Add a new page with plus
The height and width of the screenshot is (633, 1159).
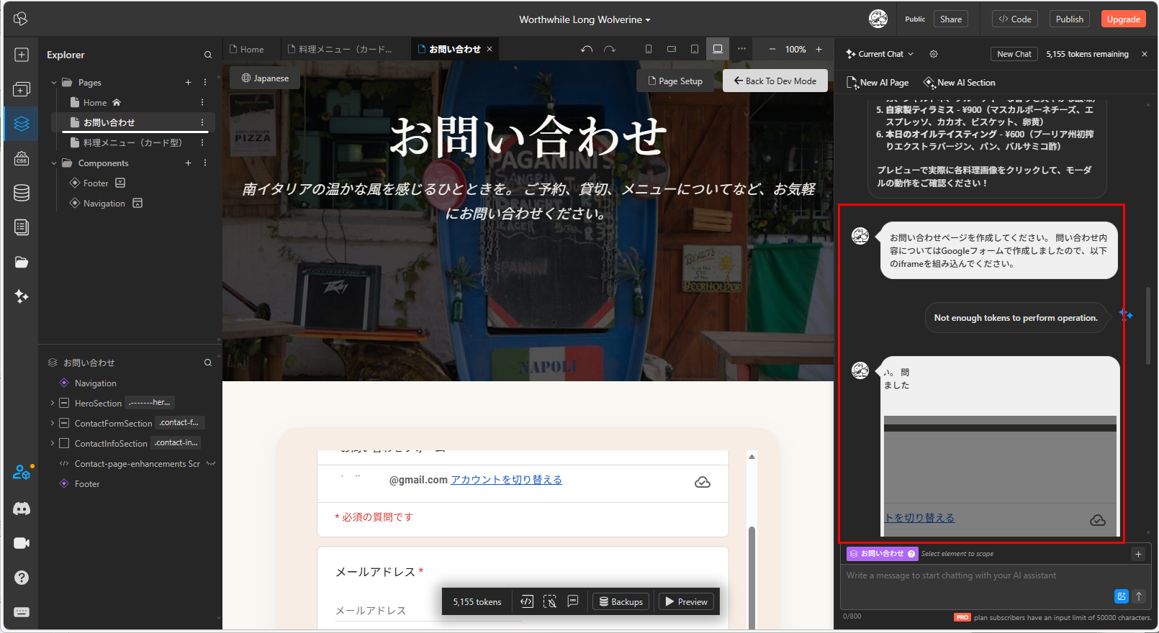(189, 83)
